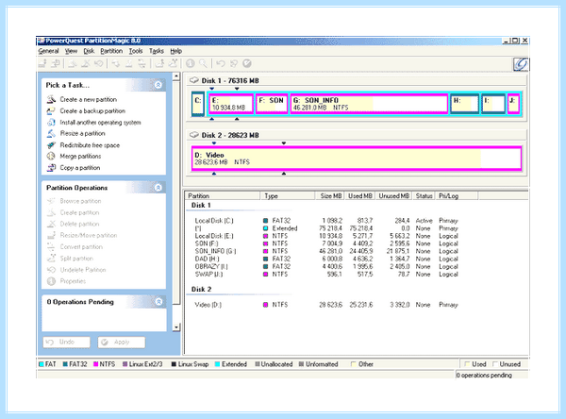Click the Create a backup partition icon

pos(51,111)
